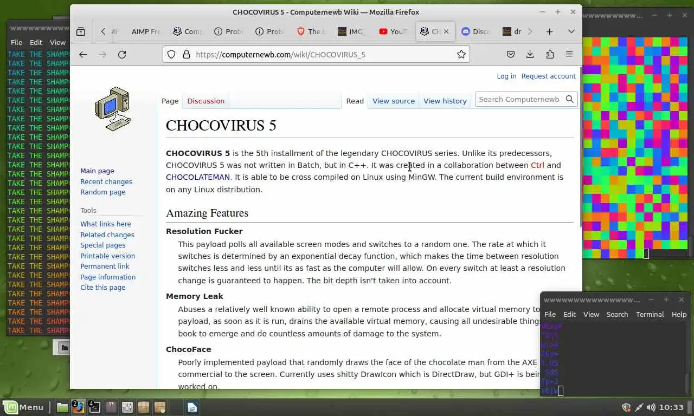
Task: Select the View source tab
Action: tap(394, 101)
